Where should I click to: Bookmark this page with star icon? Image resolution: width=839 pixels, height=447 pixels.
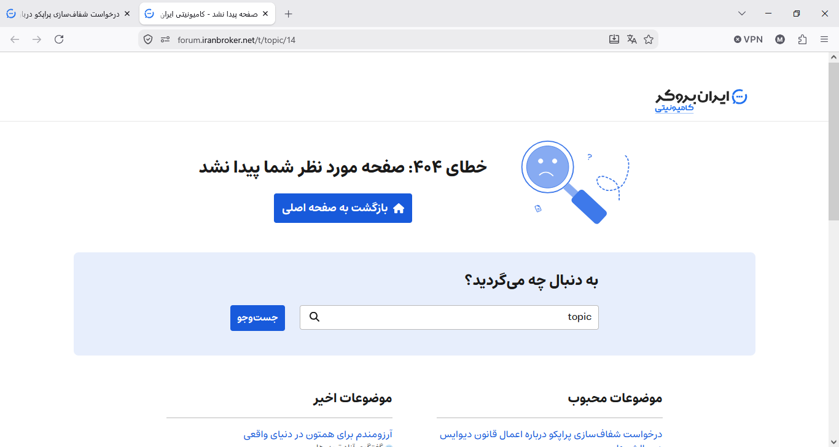[649, 39]
